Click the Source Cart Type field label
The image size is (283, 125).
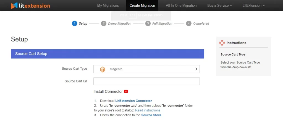pyautogui.click(x=74, y=69)
